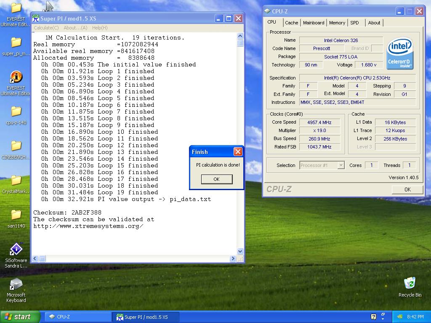
Task: Click the Code Name Prescott field
Action: coord(322,49)
